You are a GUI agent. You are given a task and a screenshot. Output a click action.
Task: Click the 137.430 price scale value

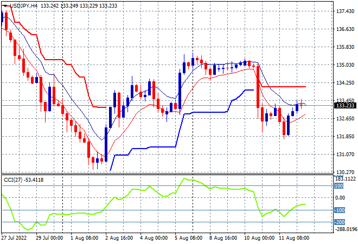coord(345,11)
